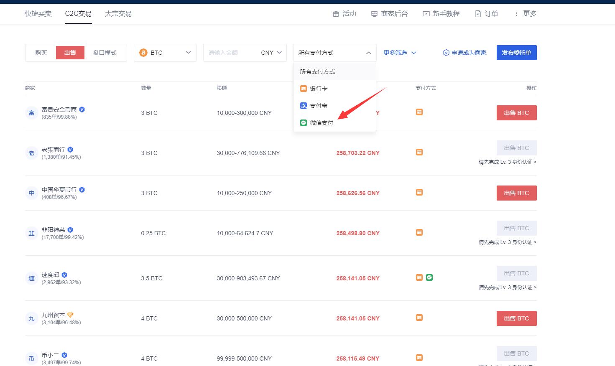Click the 银行卡 bank card icon
Viewport: 615px width, 366px height.
pyautogui.click(x=303, y=88)
